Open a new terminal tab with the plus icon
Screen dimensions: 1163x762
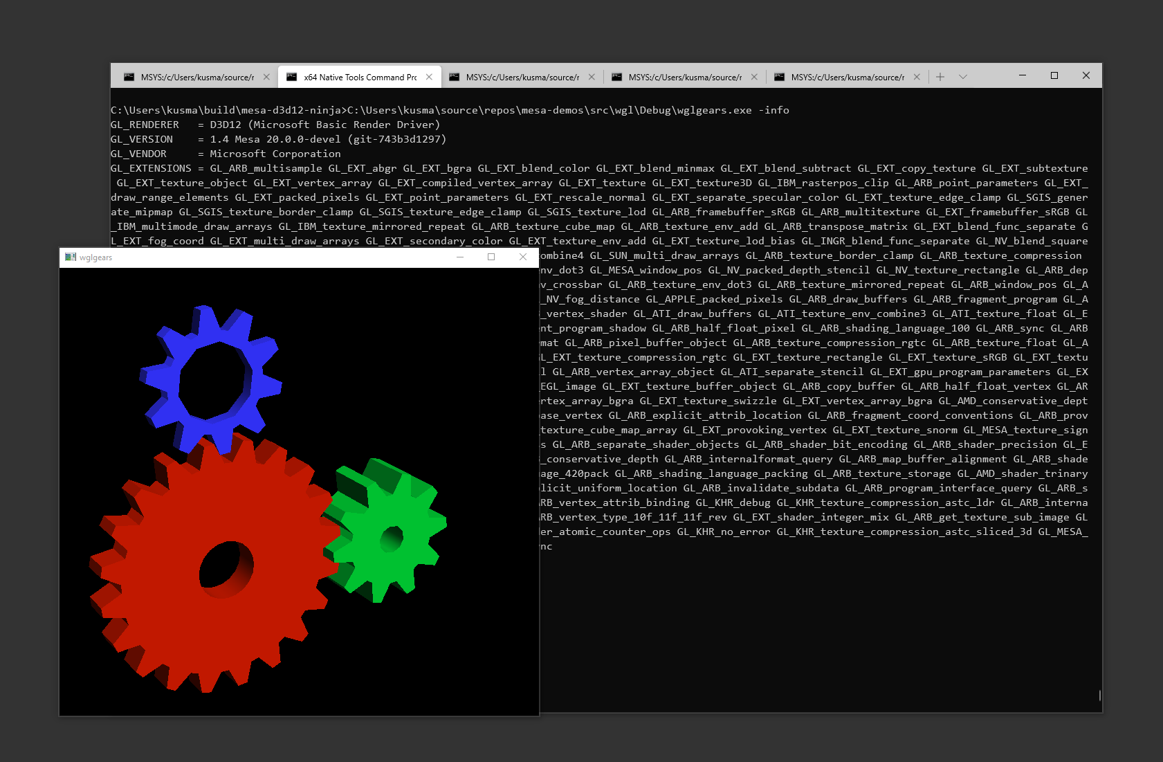pos(940,77)
